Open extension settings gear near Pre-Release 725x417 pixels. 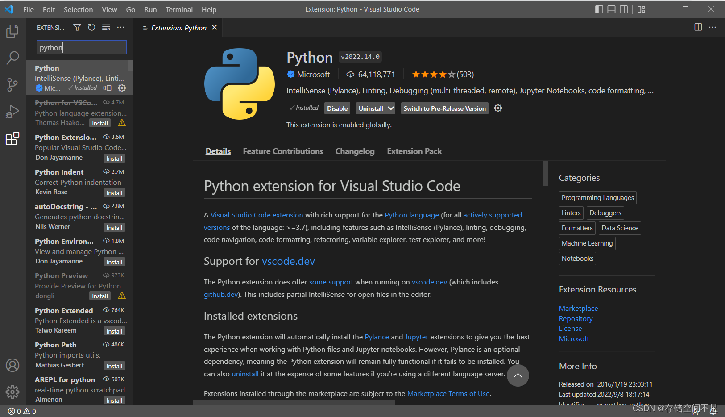pyautogui.click(x=498, y=108)
